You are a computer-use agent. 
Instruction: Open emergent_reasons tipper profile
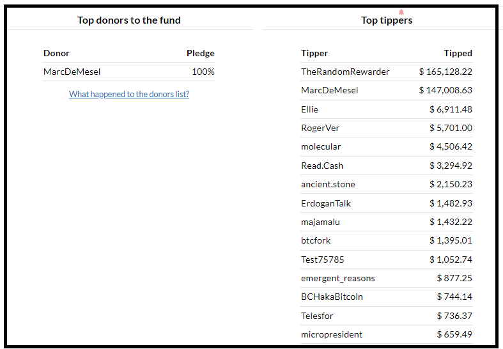(x=338, y=278)
